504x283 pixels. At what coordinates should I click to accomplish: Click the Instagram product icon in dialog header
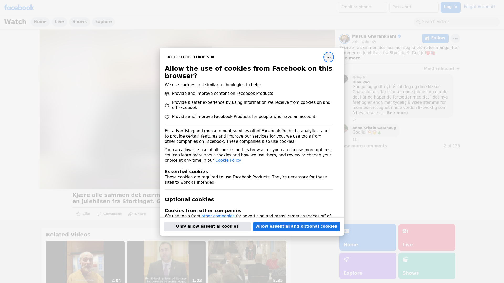[x=204, y=57]
